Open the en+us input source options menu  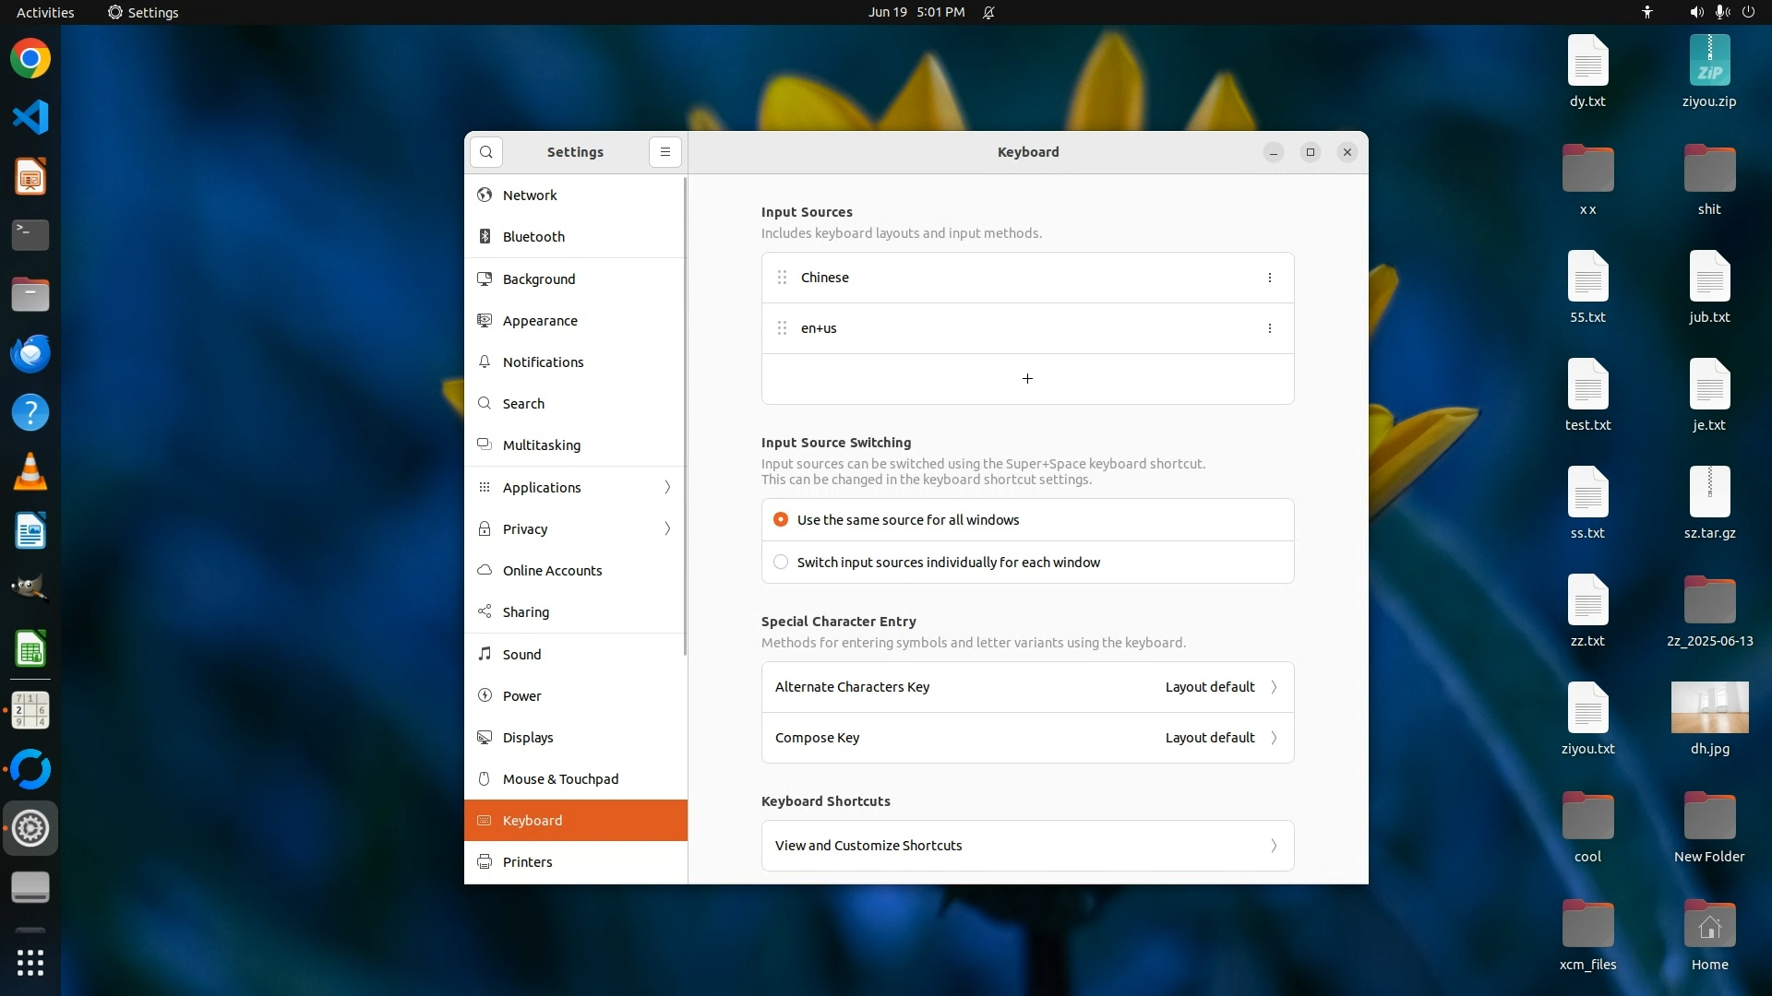[1269, 328]
